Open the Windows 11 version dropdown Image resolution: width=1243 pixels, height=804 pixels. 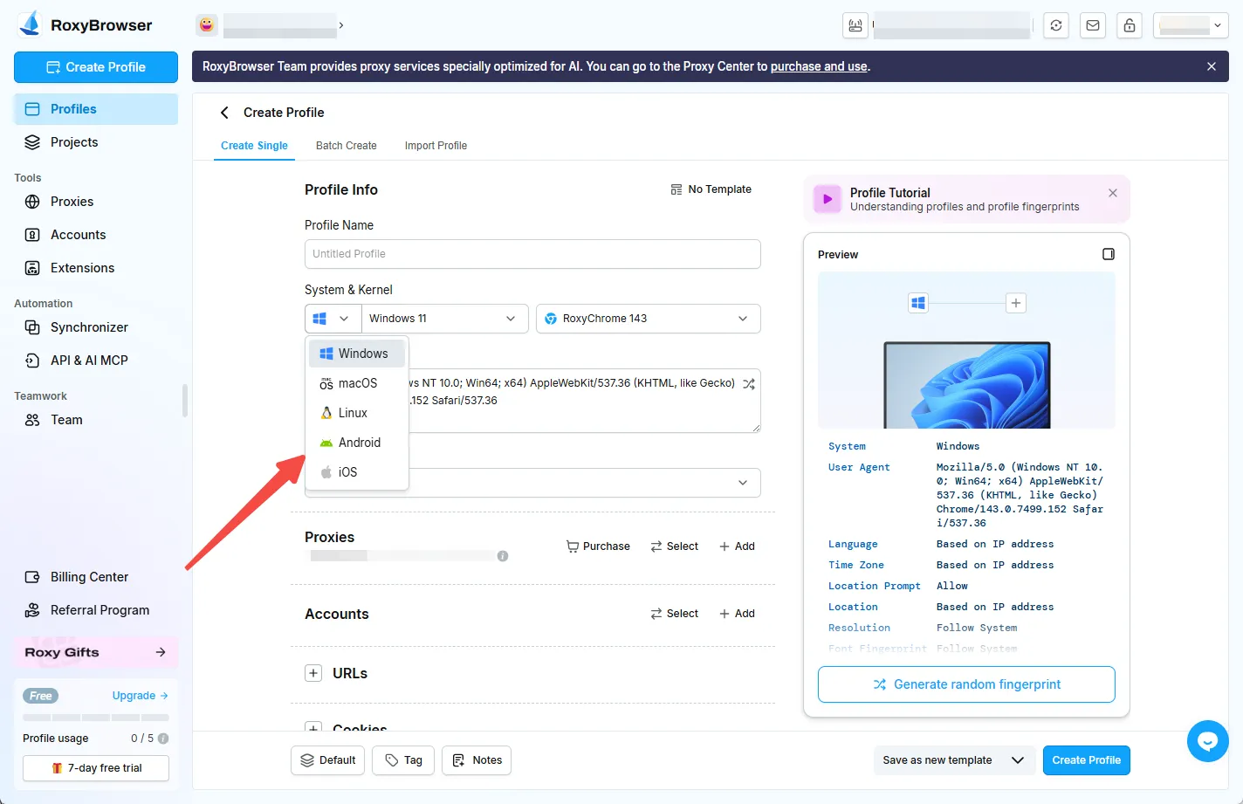(444, 319)
